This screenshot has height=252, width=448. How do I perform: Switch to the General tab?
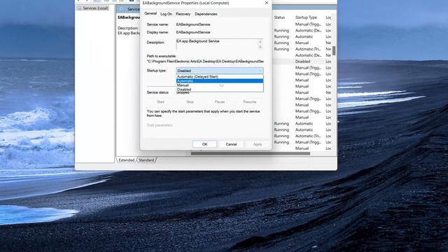(x=150, y=13)
